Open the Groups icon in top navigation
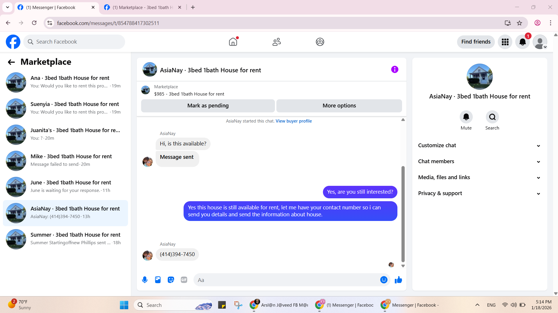 [320, 42]
